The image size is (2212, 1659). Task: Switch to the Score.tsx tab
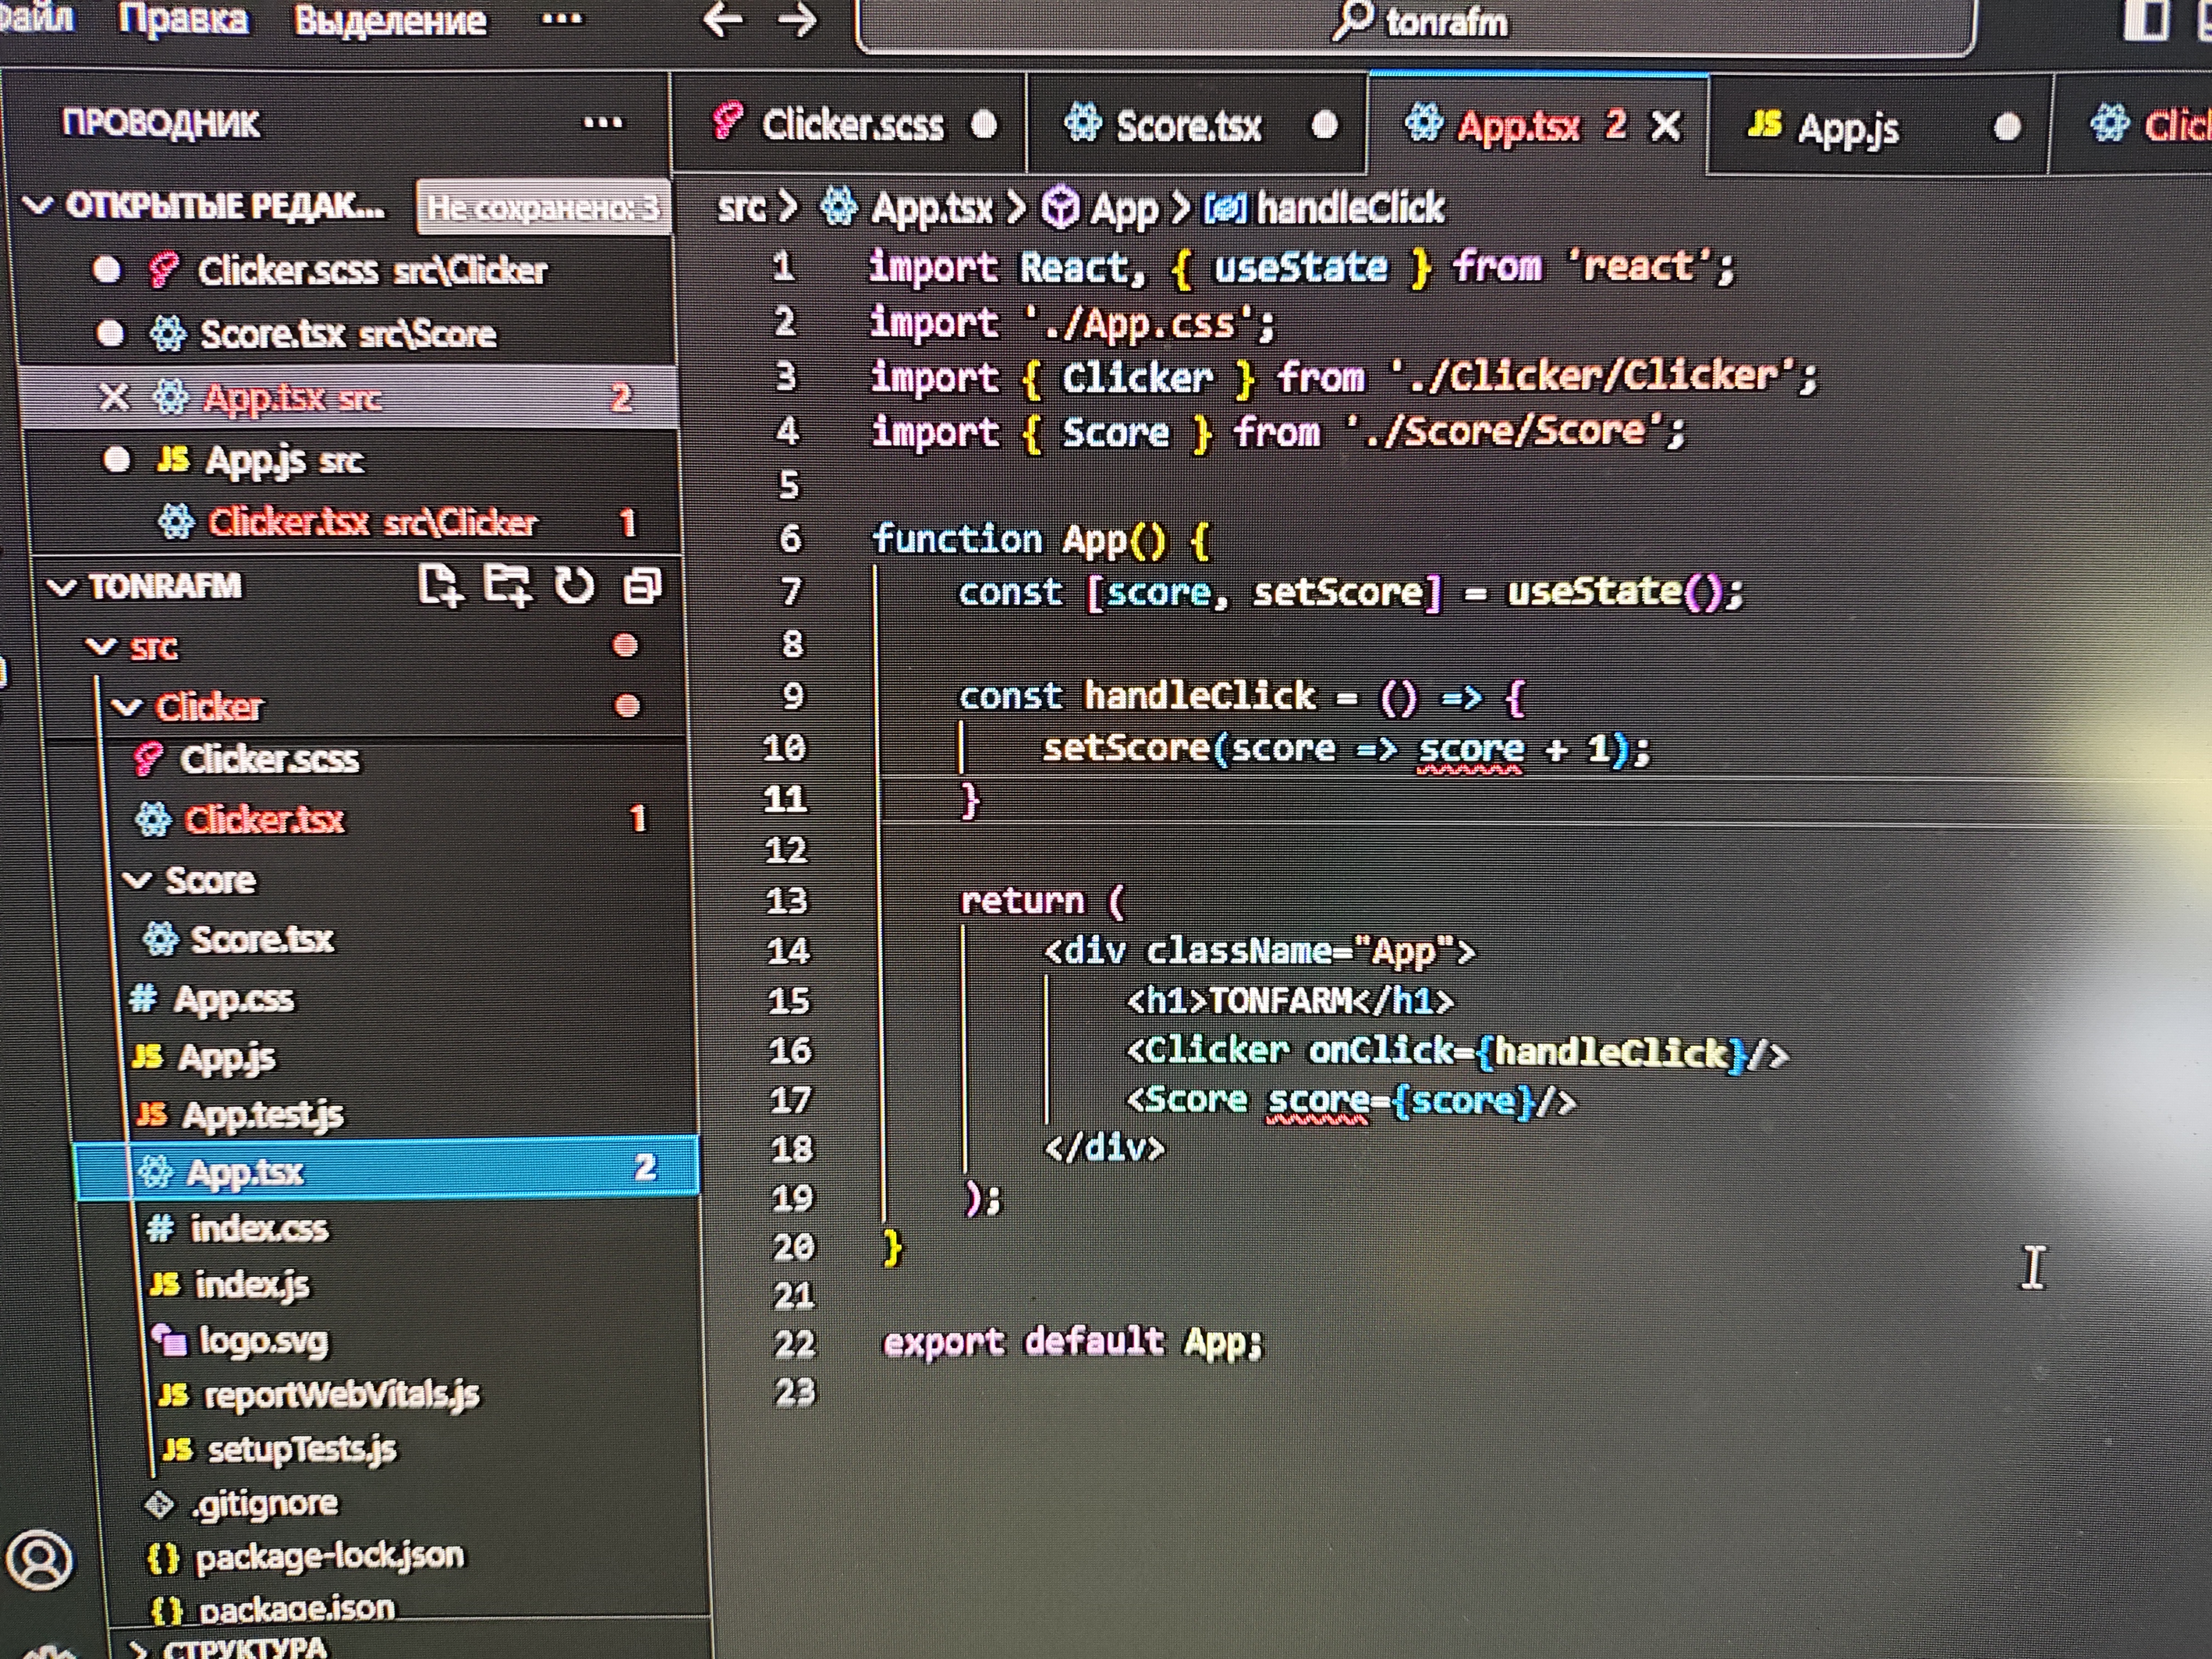1188,126
